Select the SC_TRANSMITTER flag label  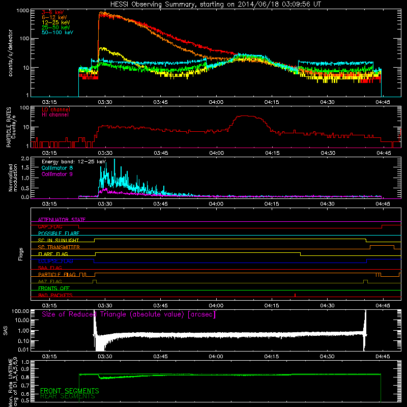pyautogui.click(x=59, y=247)
